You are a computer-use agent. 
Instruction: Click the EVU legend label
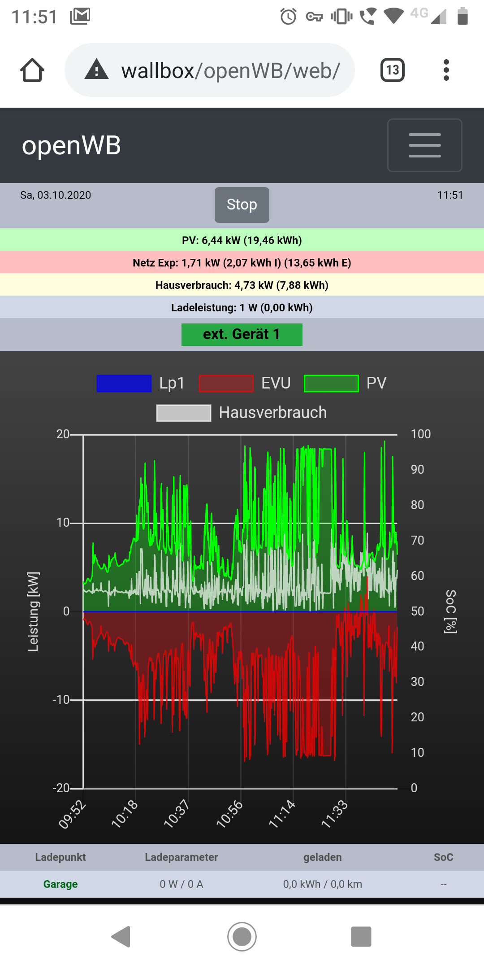pyautogui.click(x=276, y=383)
